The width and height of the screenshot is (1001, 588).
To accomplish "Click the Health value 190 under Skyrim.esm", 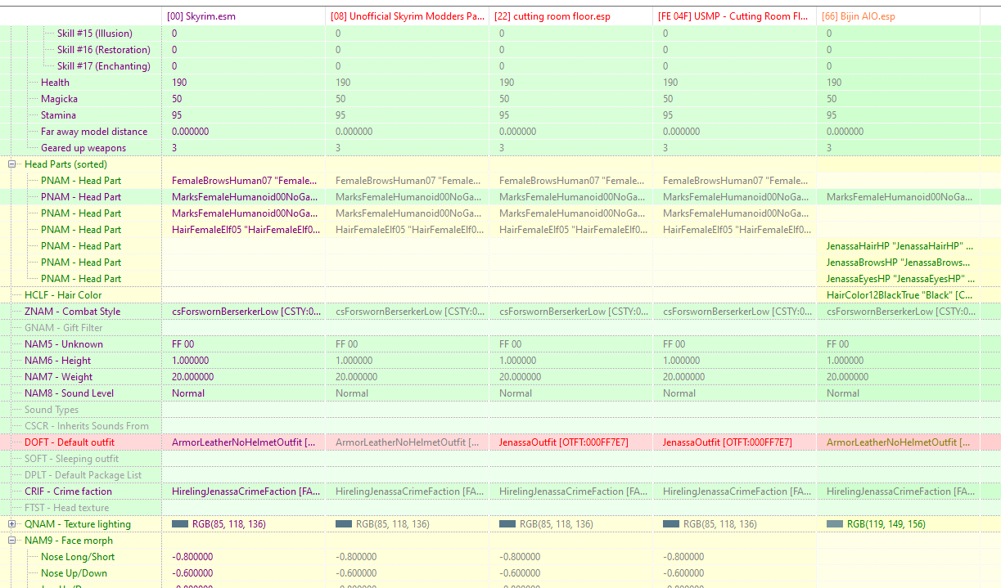I will 179,83.
